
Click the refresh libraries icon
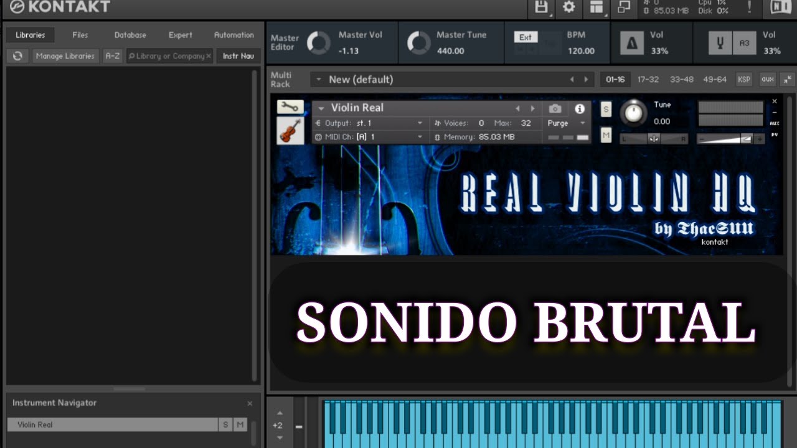click(17, 56)
